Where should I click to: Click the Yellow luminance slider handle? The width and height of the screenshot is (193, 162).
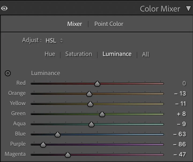(90, 104)
